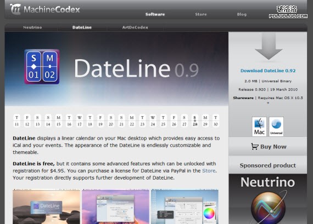Open the Software menu
The image size is (313, 224).
point(155,14)
